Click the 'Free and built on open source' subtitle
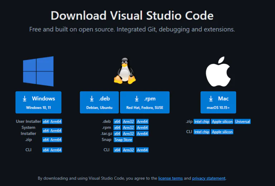The width and height of the screenshot is (275, 186). (x=132, y=29)
